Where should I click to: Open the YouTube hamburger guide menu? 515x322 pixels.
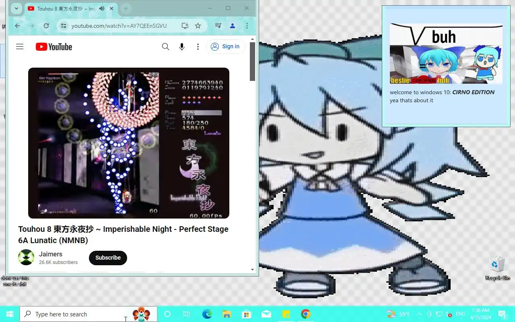20,47
